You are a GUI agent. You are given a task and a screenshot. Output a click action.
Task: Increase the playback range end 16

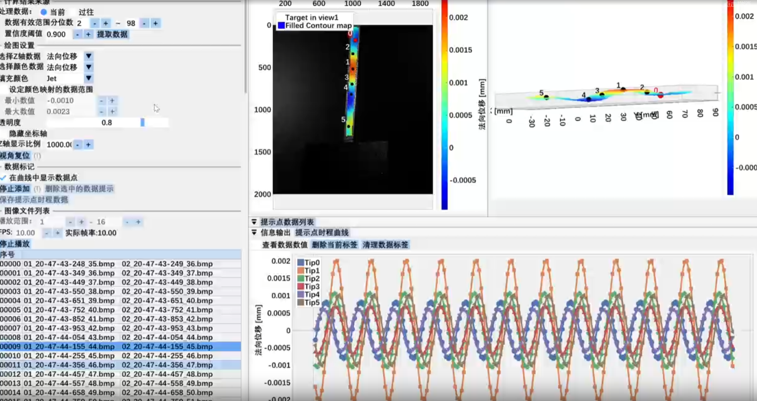[x=138, y=222]
